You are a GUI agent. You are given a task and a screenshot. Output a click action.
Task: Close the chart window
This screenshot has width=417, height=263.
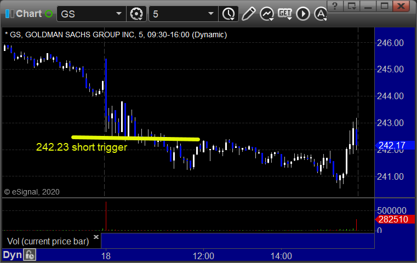click(401, 6)
